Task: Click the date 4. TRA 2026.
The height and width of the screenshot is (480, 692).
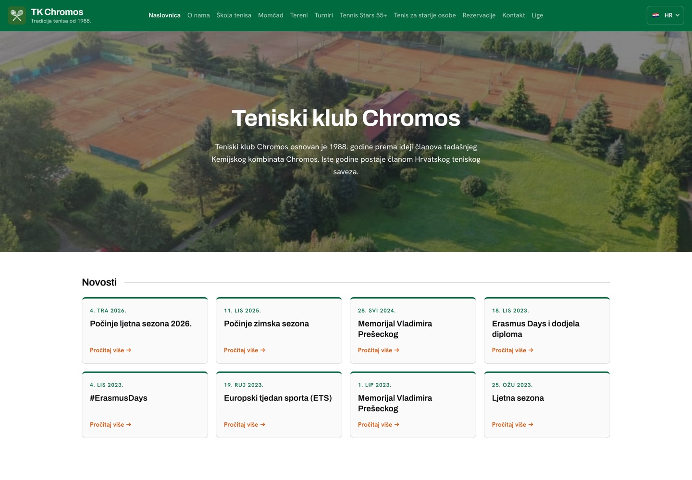Action: coord(108,311)
